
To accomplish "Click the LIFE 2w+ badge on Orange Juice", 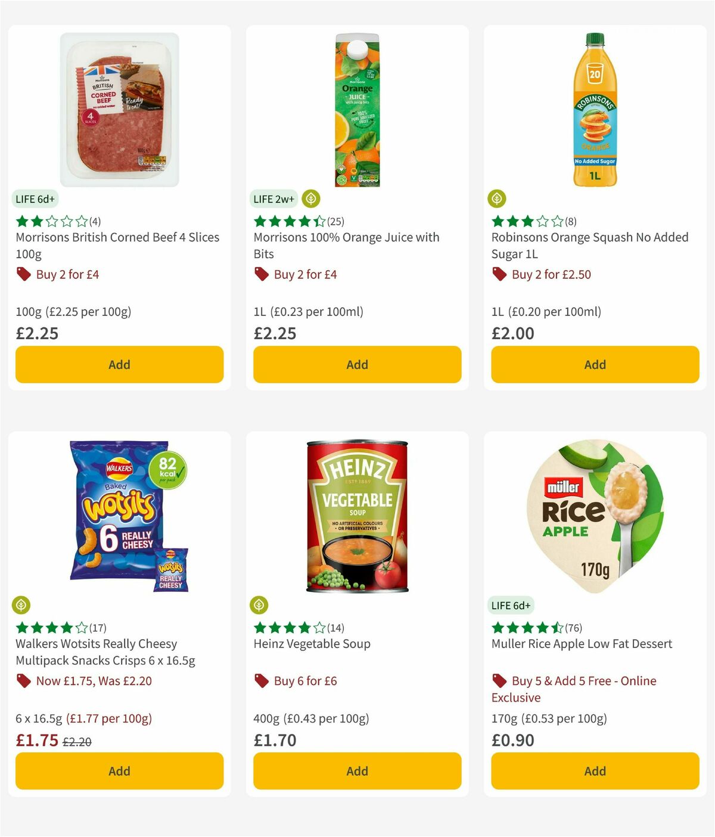I will pyautogui.click(x=273, y=199).
